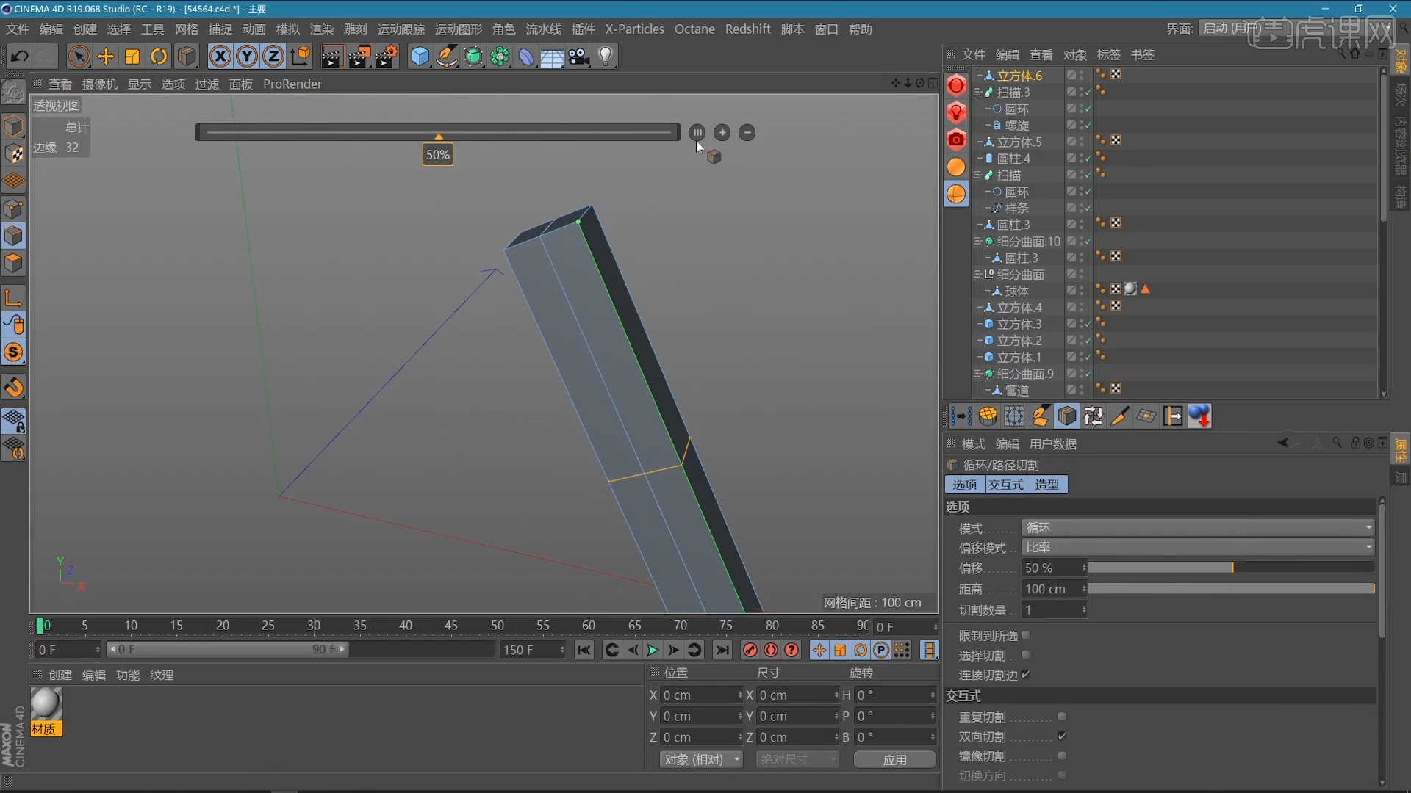Image resolution: width=1411 pixels, height=793 pixels.
Task: Uncheck the 连接切割边 checkbox
Action: (1025, 674)
